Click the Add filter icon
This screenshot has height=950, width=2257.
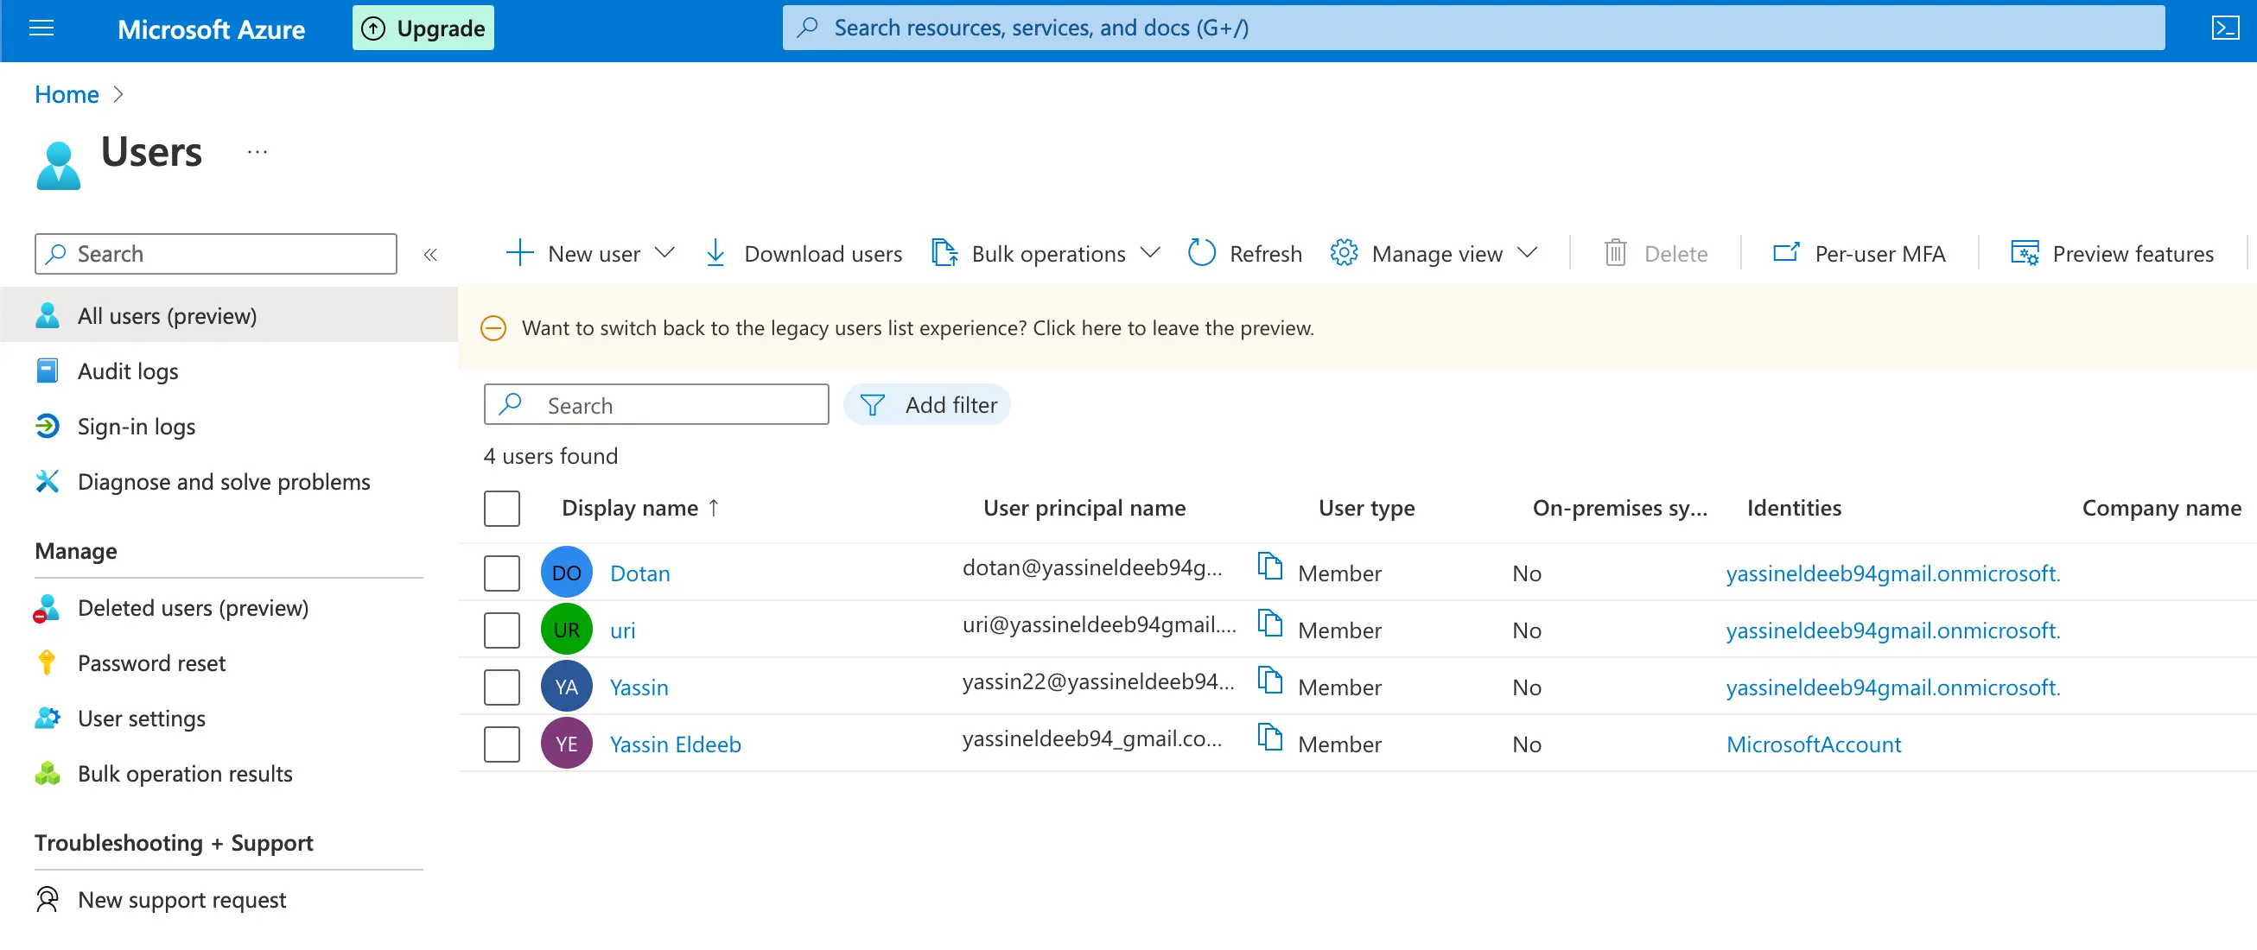pos(874,404)
